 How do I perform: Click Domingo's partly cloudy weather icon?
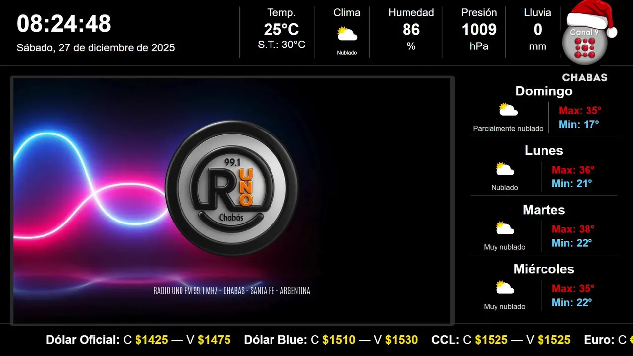coord(508,110)
